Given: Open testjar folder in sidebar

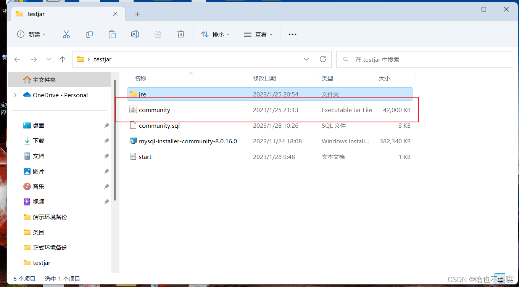Looking at the screenshot, I should point(37,263).
